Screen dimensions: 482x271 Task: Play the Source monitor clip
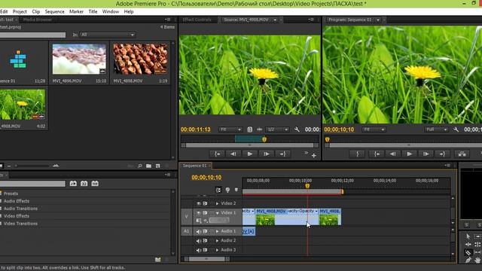coord(250,154)
